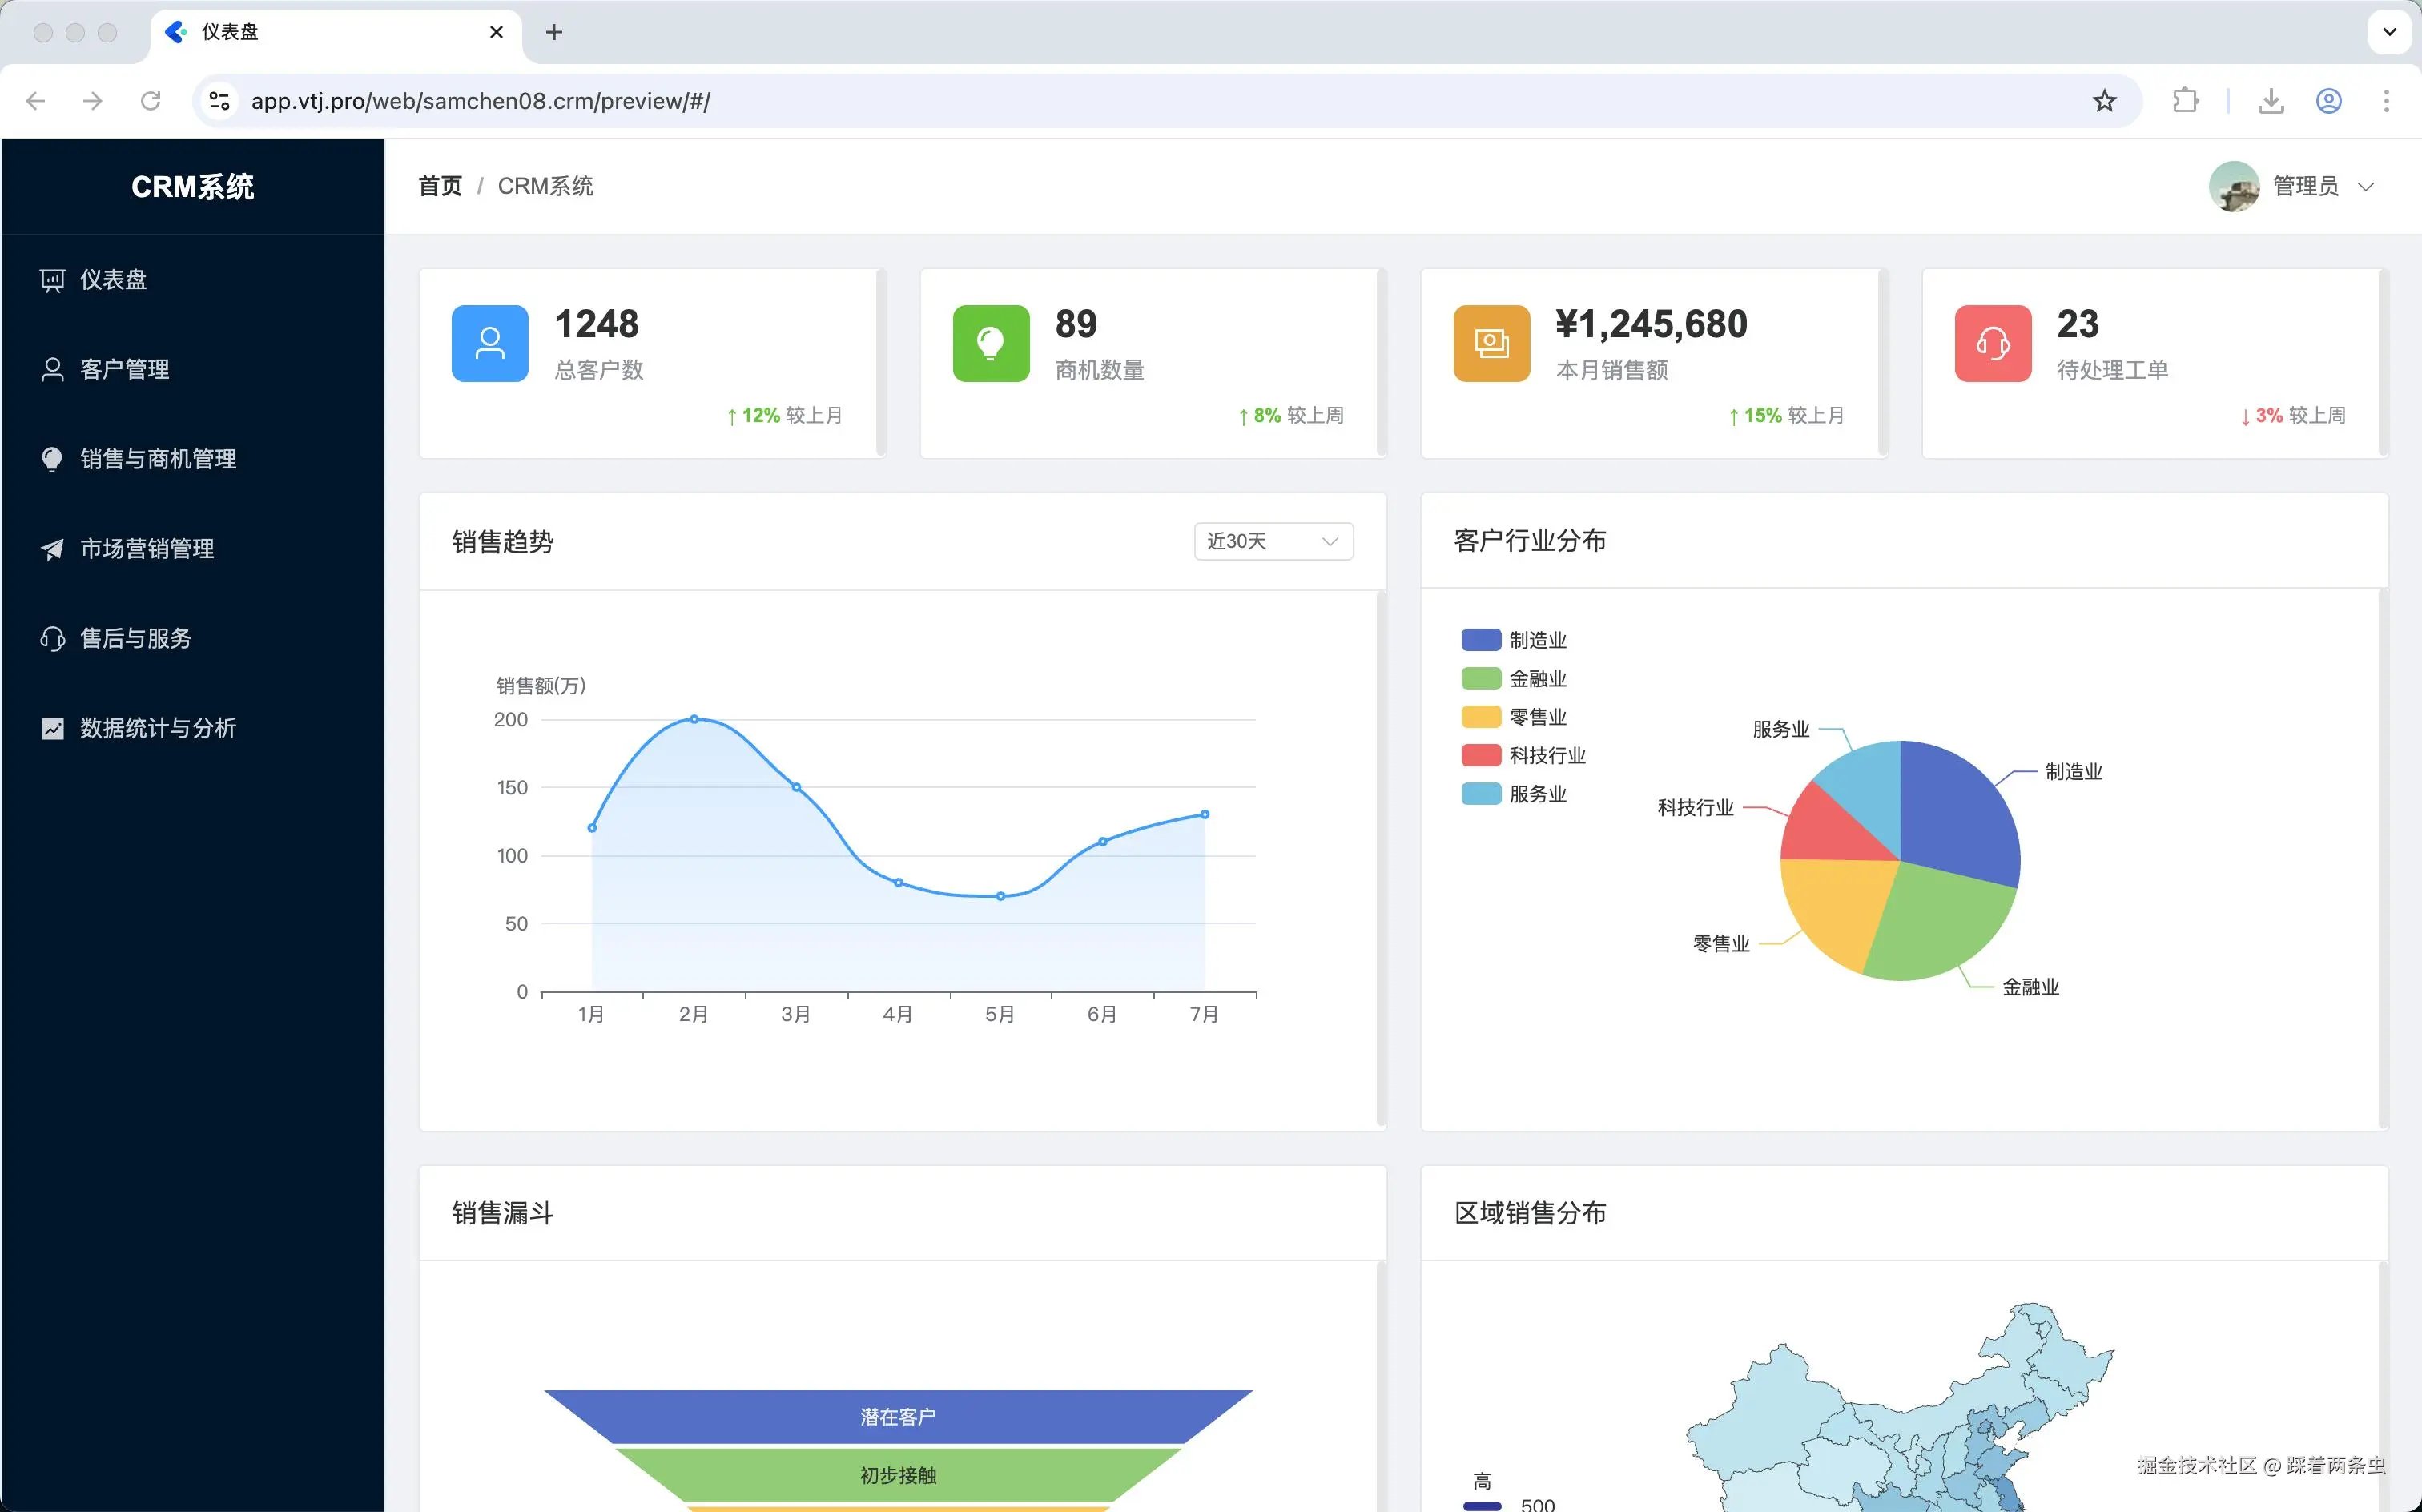Click the blue total customers user icon
Image resolution: width=2422 pixels, height=1512 pixels.
coord(490,343)
